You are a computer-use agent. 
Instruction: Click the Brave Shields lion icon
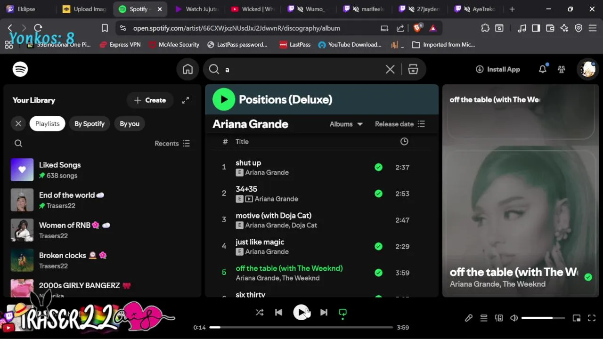coord(417,28)
